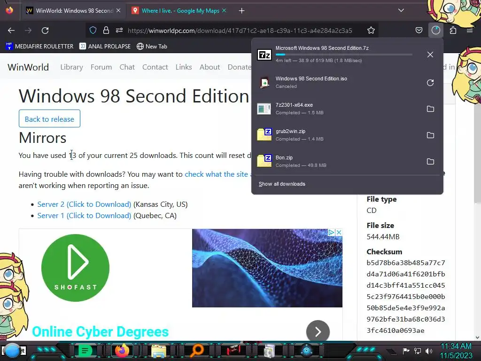Click the Windows 98 Second Edition.7z download progress bar
The image size is (481, 361).
click(x=343, y=55)
